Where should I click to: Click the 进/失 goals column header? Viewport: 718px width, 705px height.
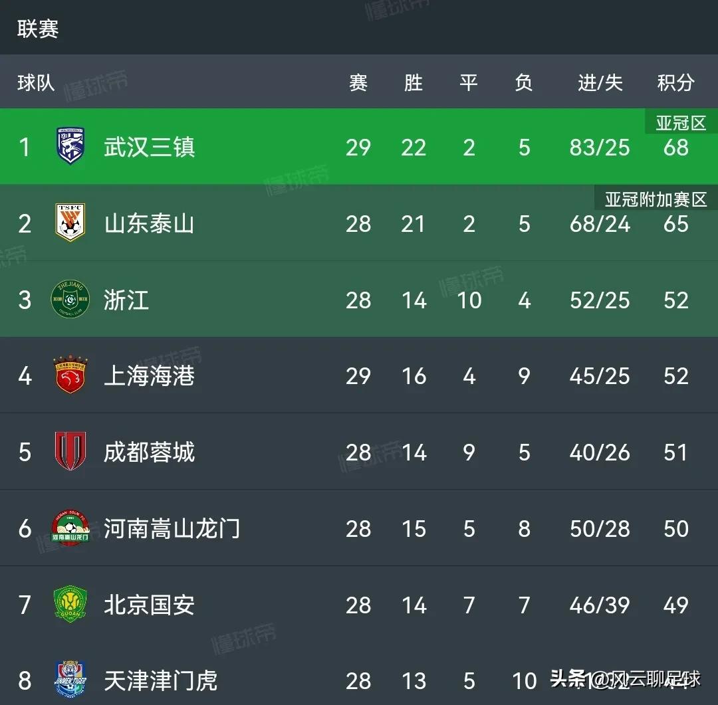tap(600, 83)
